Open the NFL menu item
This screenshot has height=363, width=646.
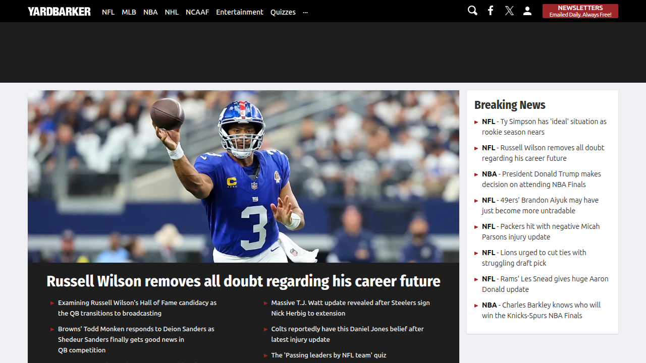108,12
